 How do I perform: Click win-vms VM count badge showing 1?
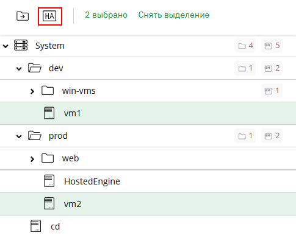272,91
